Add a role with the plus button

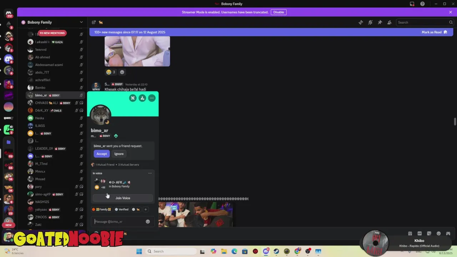145,210
